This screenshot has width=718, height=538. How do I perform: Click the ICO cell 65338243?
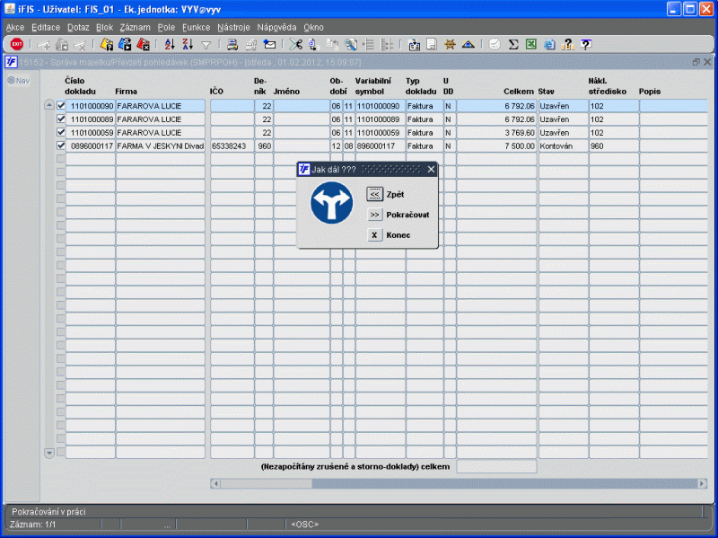(232, 146)
